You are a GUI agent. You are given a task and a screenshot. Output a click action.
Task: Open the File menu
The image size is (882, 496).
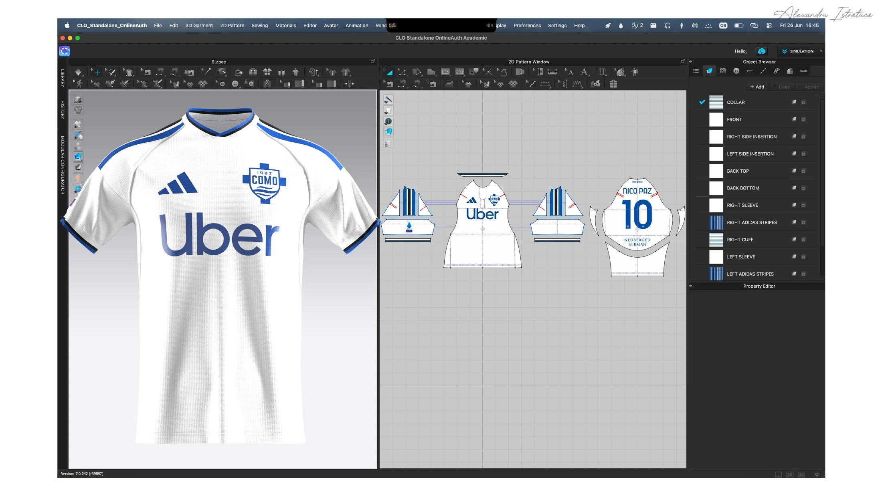pos(158,25)
